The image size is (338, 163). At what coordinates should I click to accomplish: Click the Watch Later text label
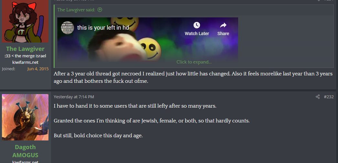[x=197, y=34]
